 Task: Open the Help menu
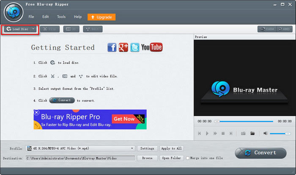tap(78, 17)
